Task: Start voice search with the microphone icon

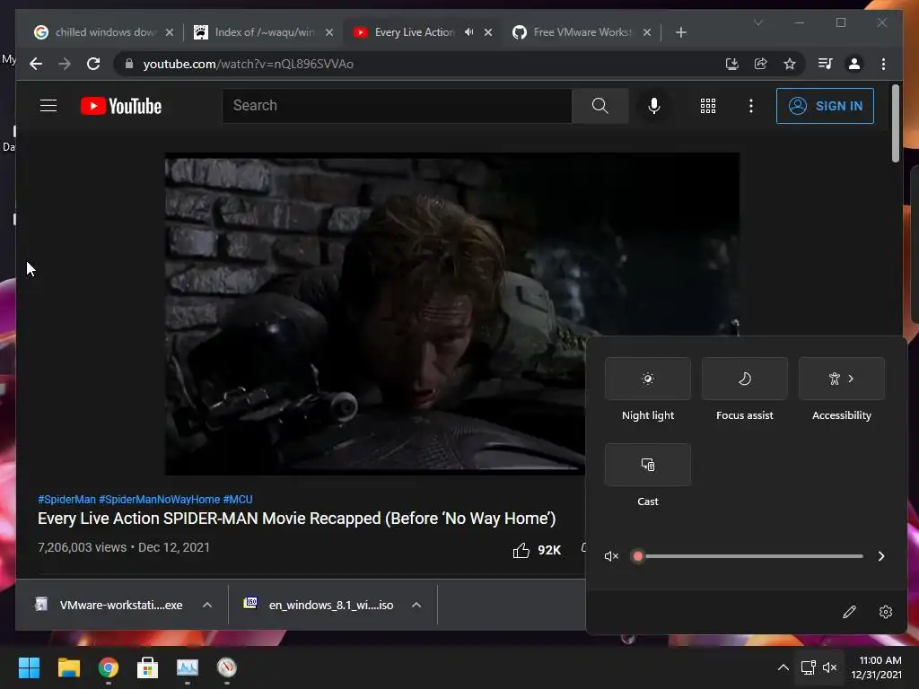Action: pyautogui.click(x=654, y=106)
